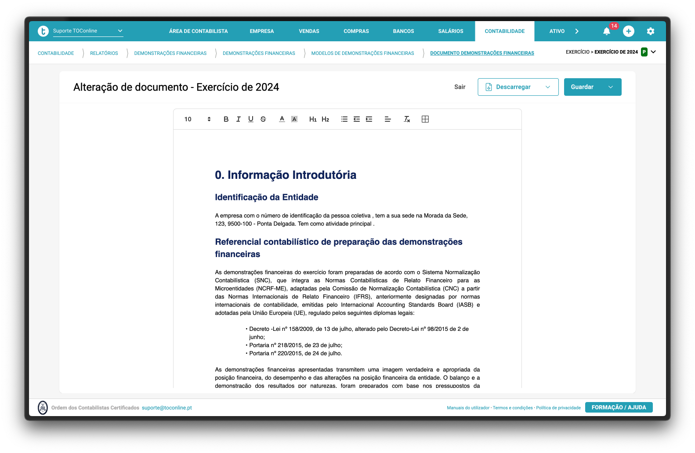Insert a table into the document
695x453 pixels.
pos(425,119)
